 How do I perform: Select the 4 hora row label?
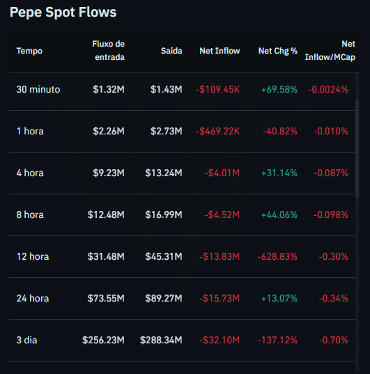30,173
